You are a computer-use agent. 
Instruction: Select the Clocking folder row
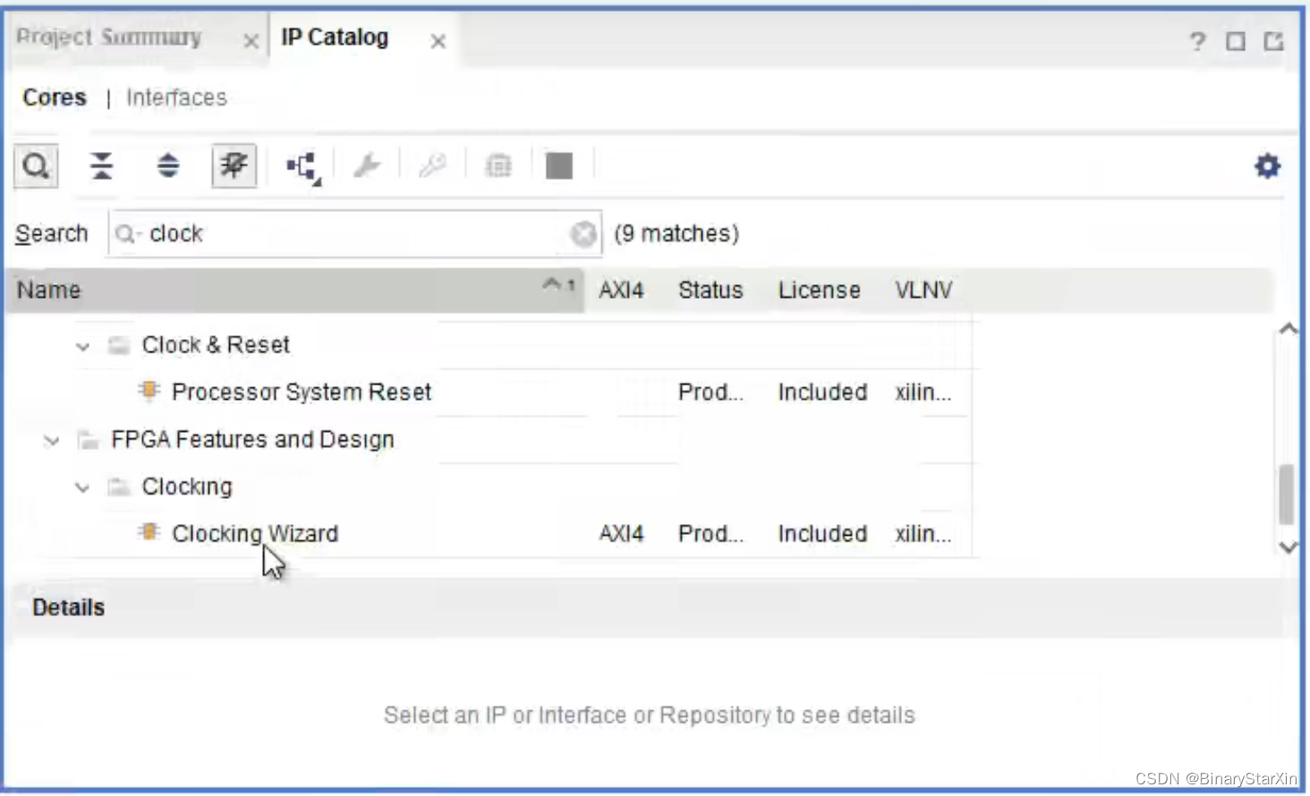tap(187, 487)
